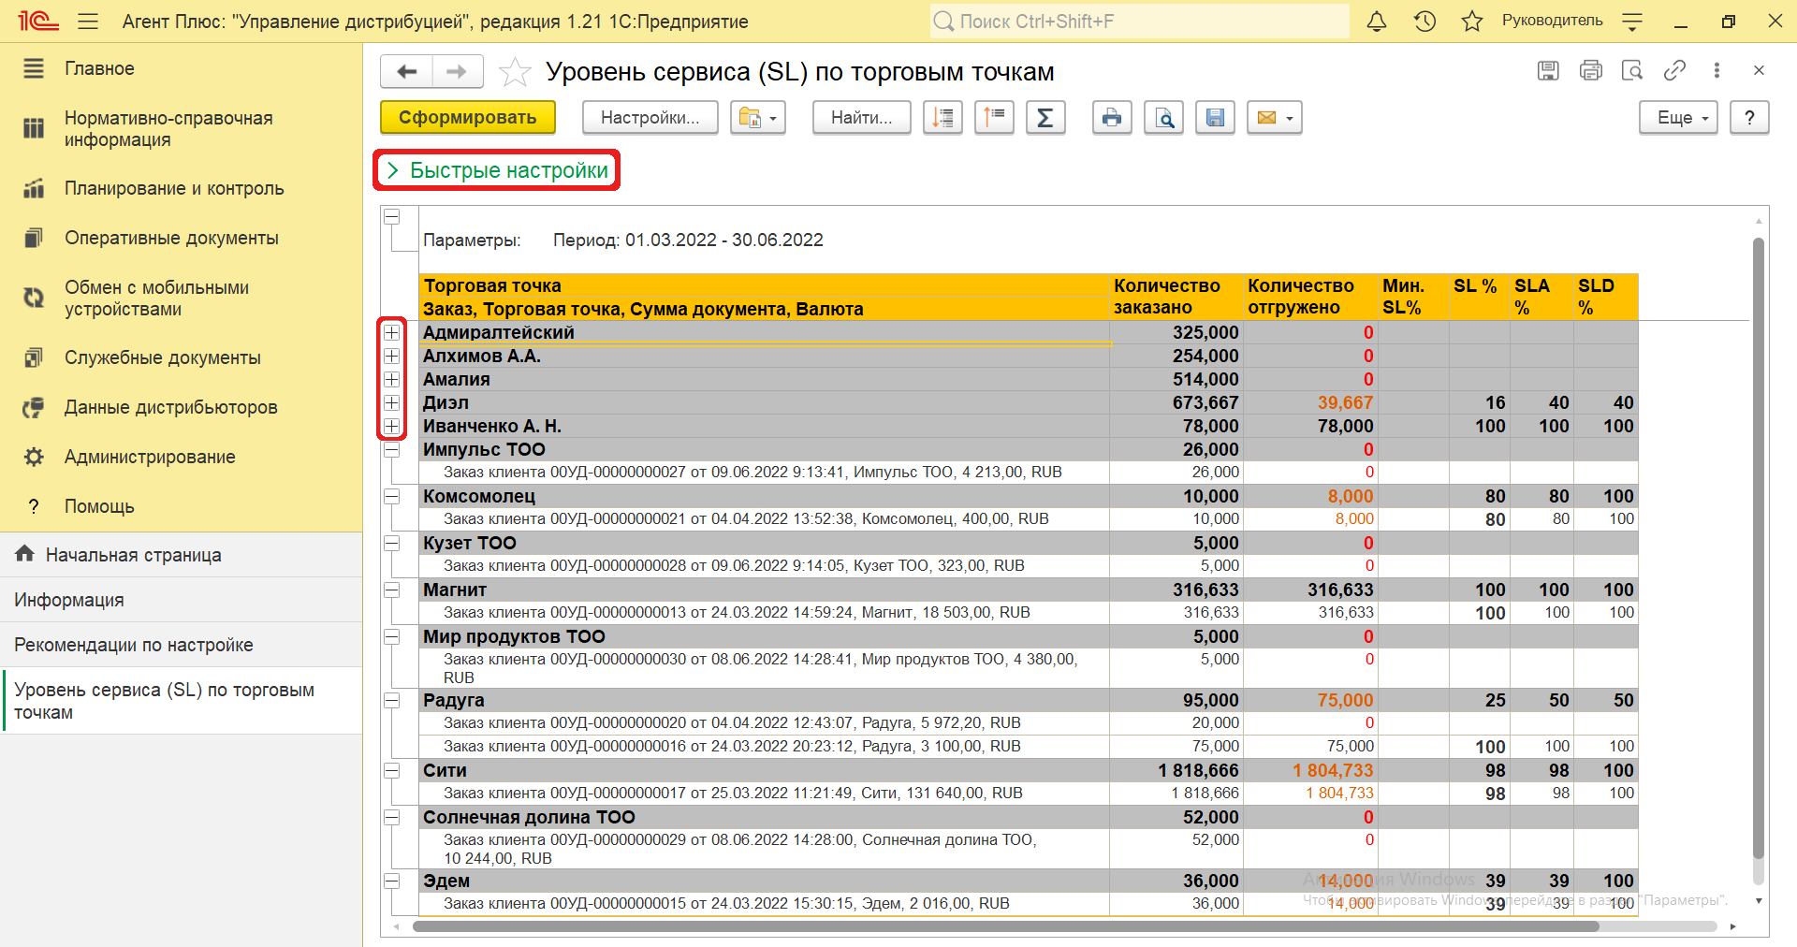Click the title-area printer icon

tap(1590, 70)
